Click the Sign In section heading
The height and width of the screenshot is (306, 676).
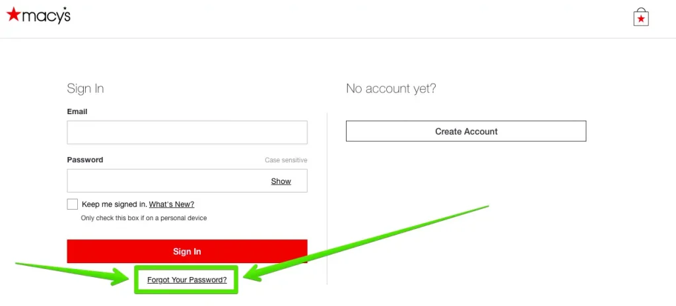tap(85, 89)
